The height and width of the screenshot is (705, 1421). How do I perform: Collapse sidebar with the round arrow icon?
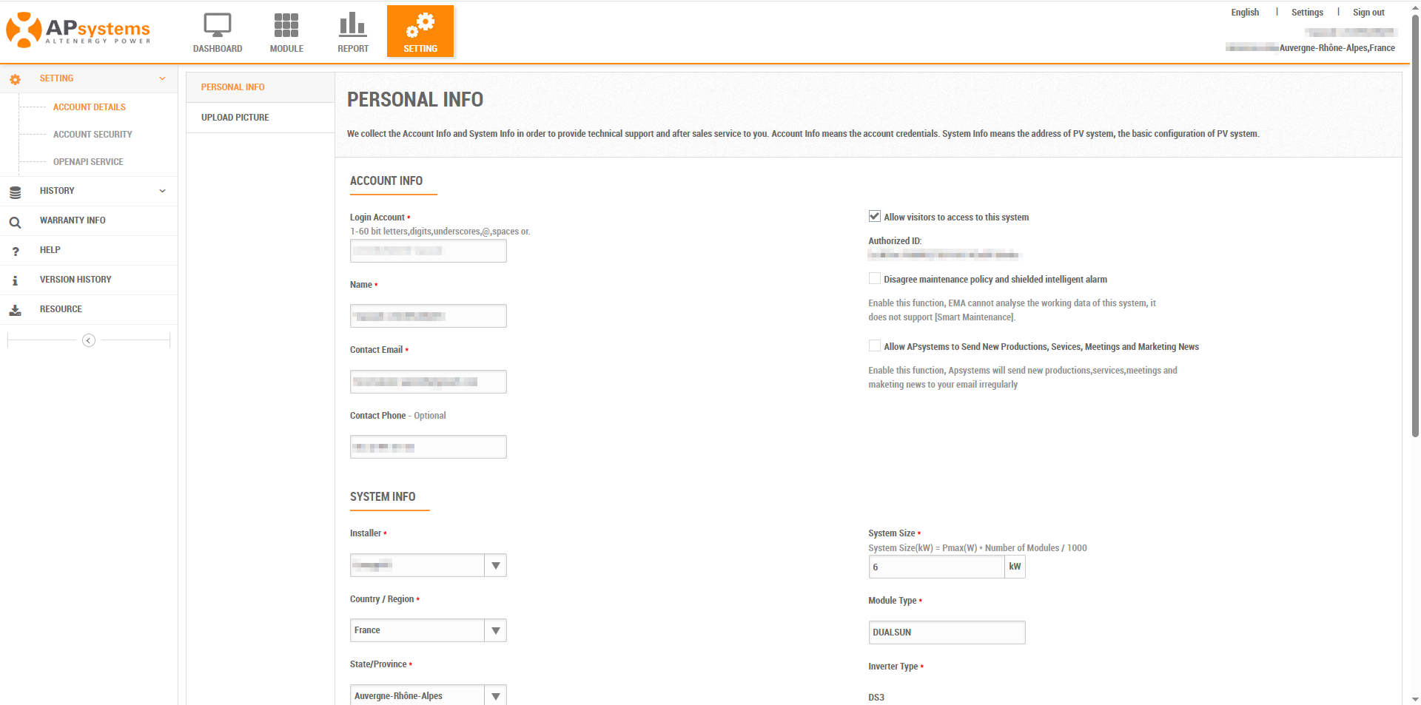(89, 340)
